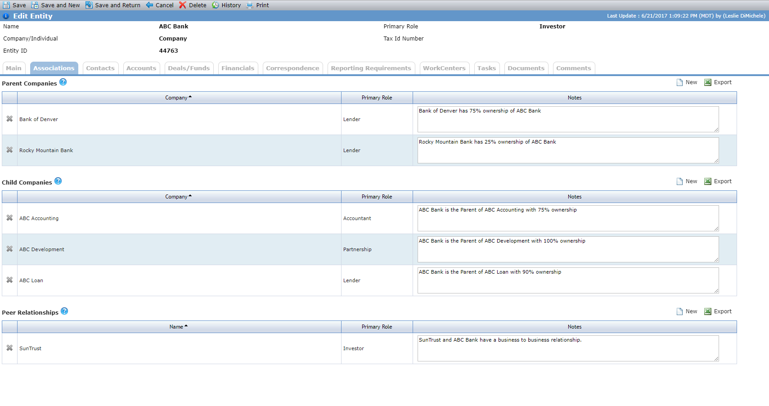Switch to the Contacts tab
Image resolution: width=769 pixels, height=406 pixels.
[100, 68]
